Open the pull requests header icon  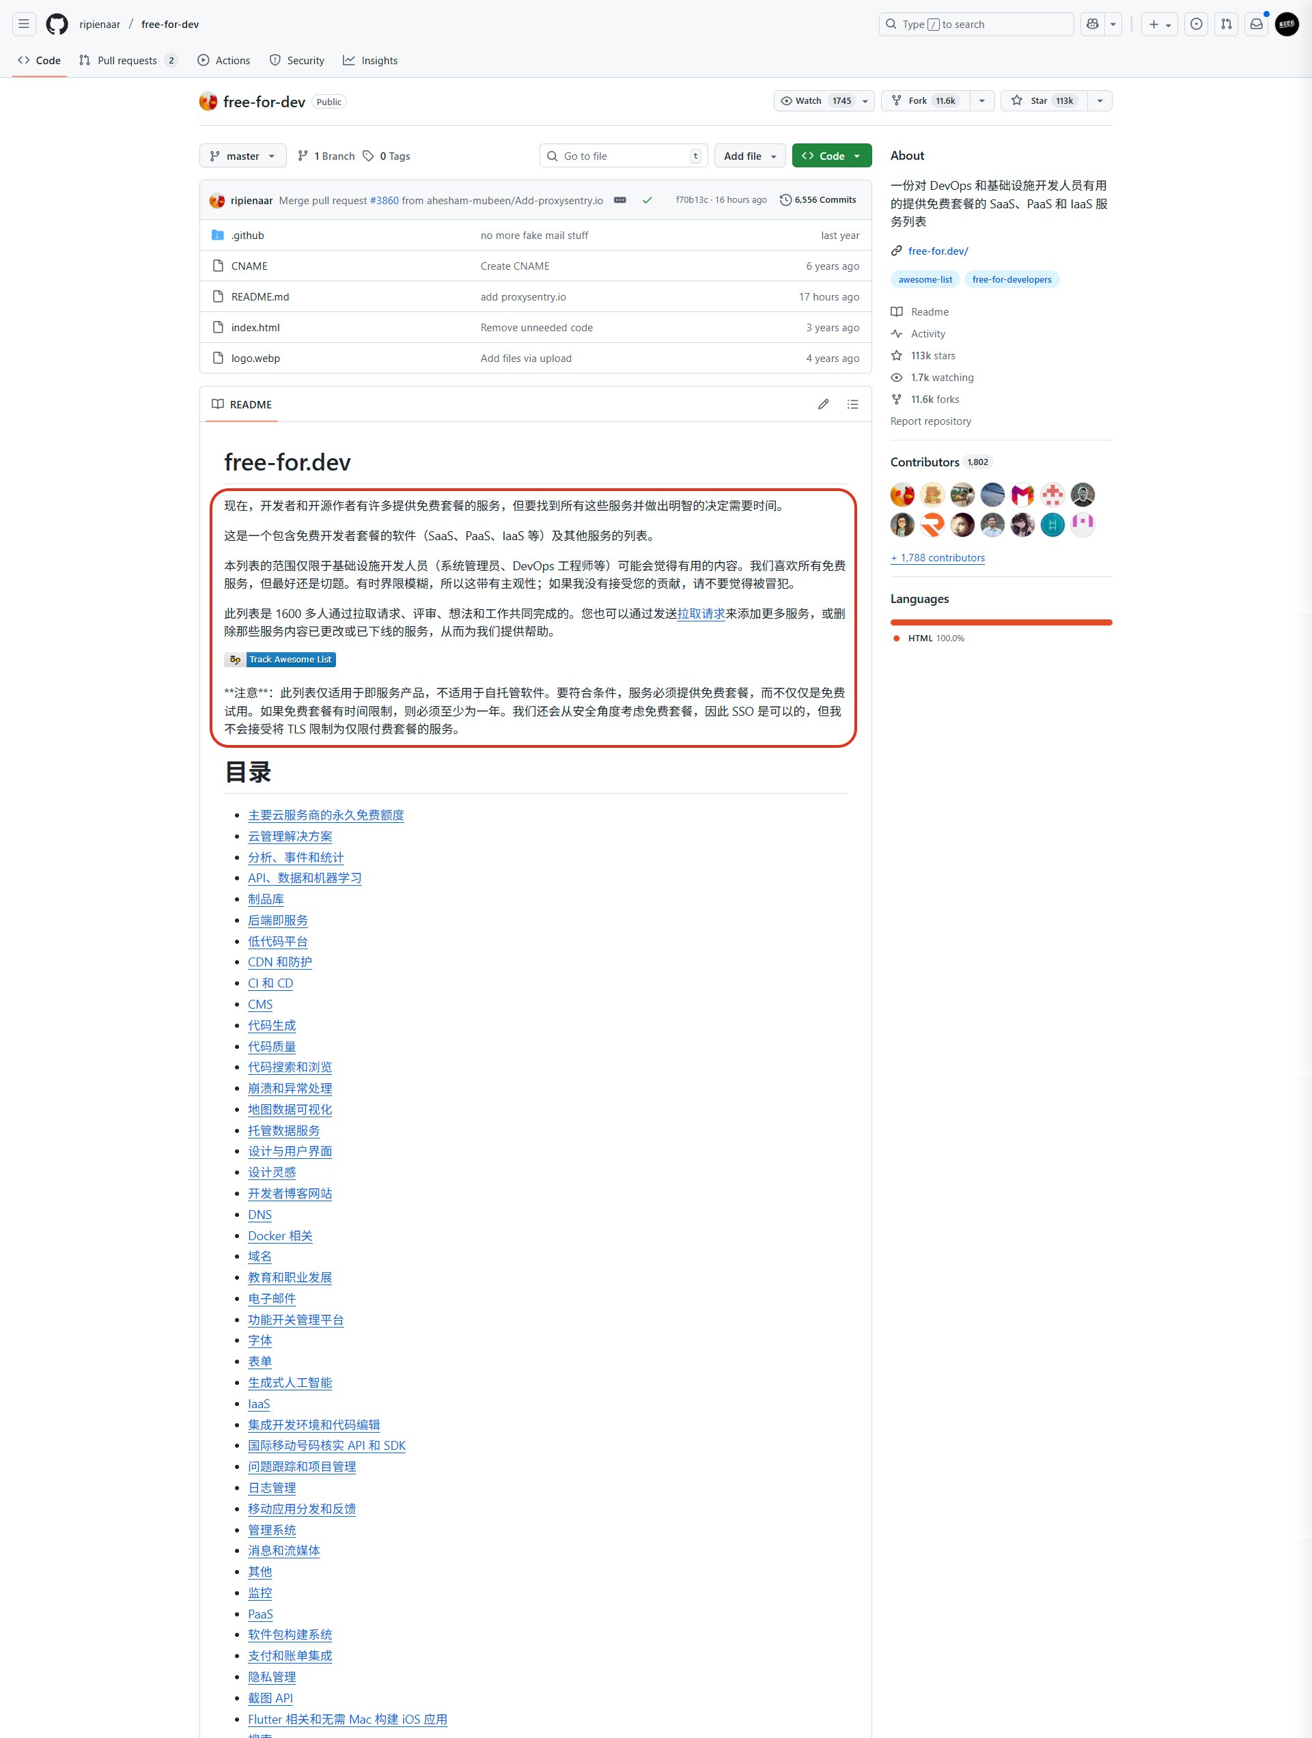click(x=1225, y=25)
